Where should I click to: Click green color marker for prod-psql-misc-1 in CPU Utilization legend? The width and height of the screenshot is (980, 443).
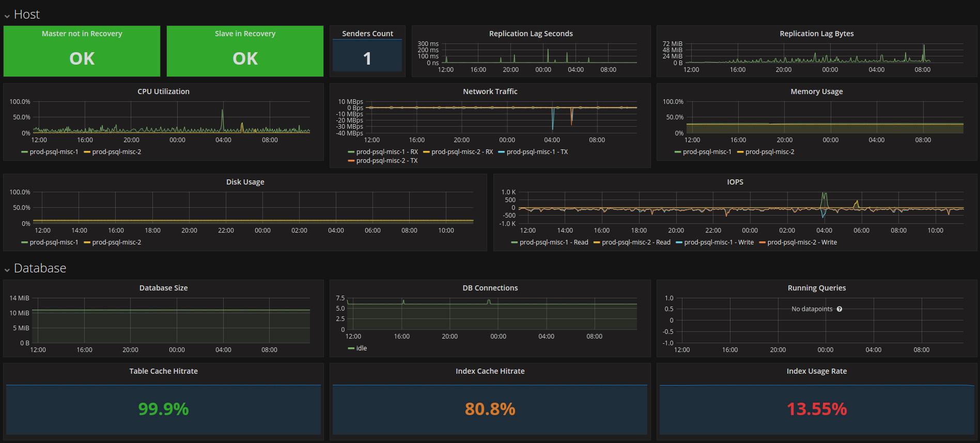click(24, 152)
